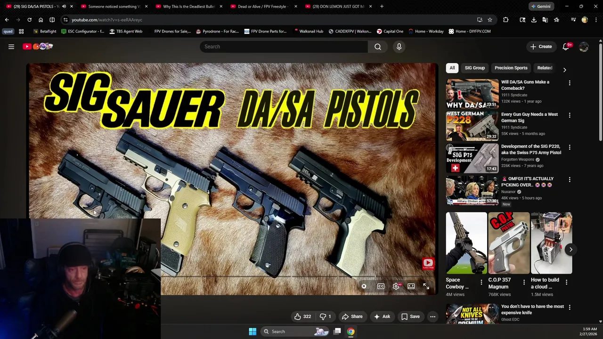Open options for OMFG video
Viewport: 603px width, 339px height.
tap(570, 179)
